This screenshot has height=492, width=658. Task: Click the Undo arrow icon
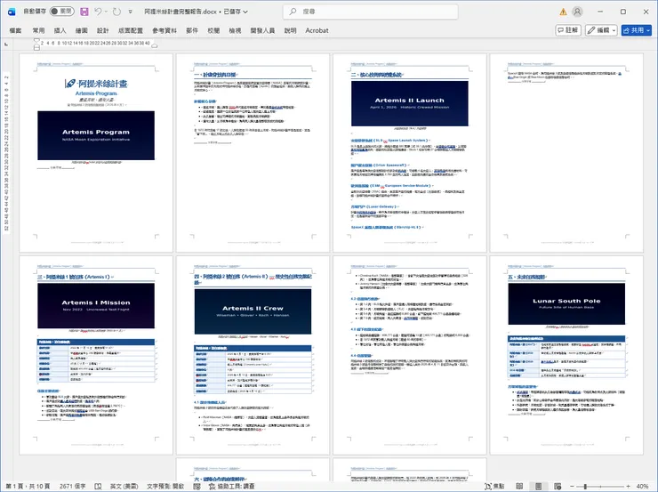(100, 12)
